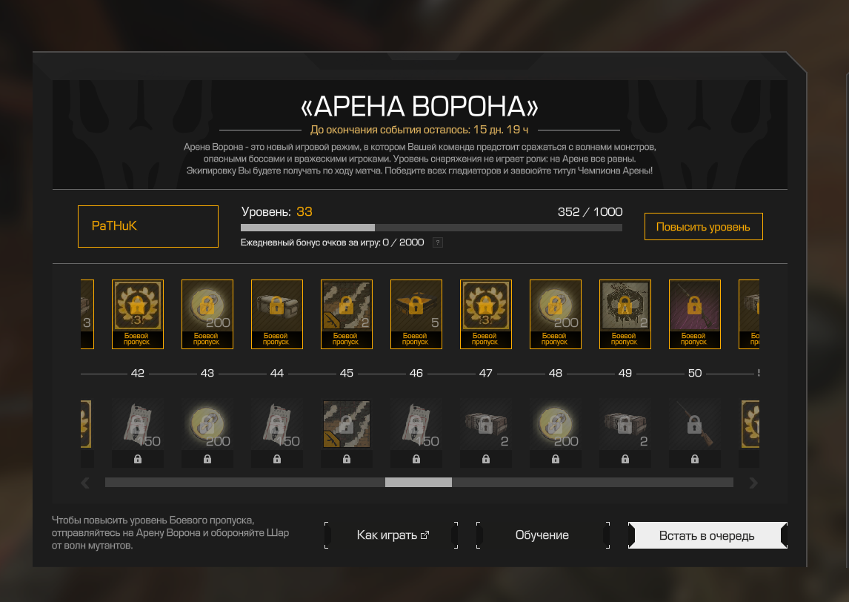Select the level 49 battle pass splatter decal reward
Screen dimensions: 849x602
click(x=625, y=314)
